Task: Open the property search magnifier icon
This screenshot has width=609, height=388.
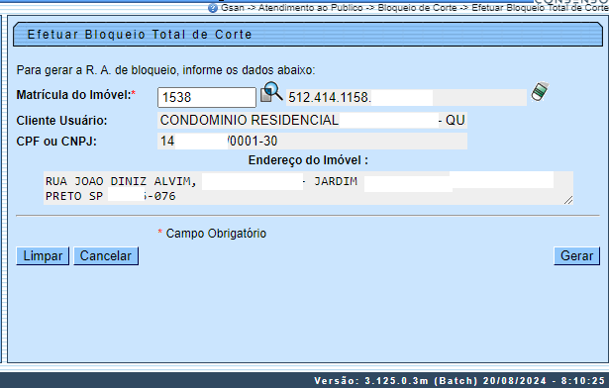Action: click(271, 92)
